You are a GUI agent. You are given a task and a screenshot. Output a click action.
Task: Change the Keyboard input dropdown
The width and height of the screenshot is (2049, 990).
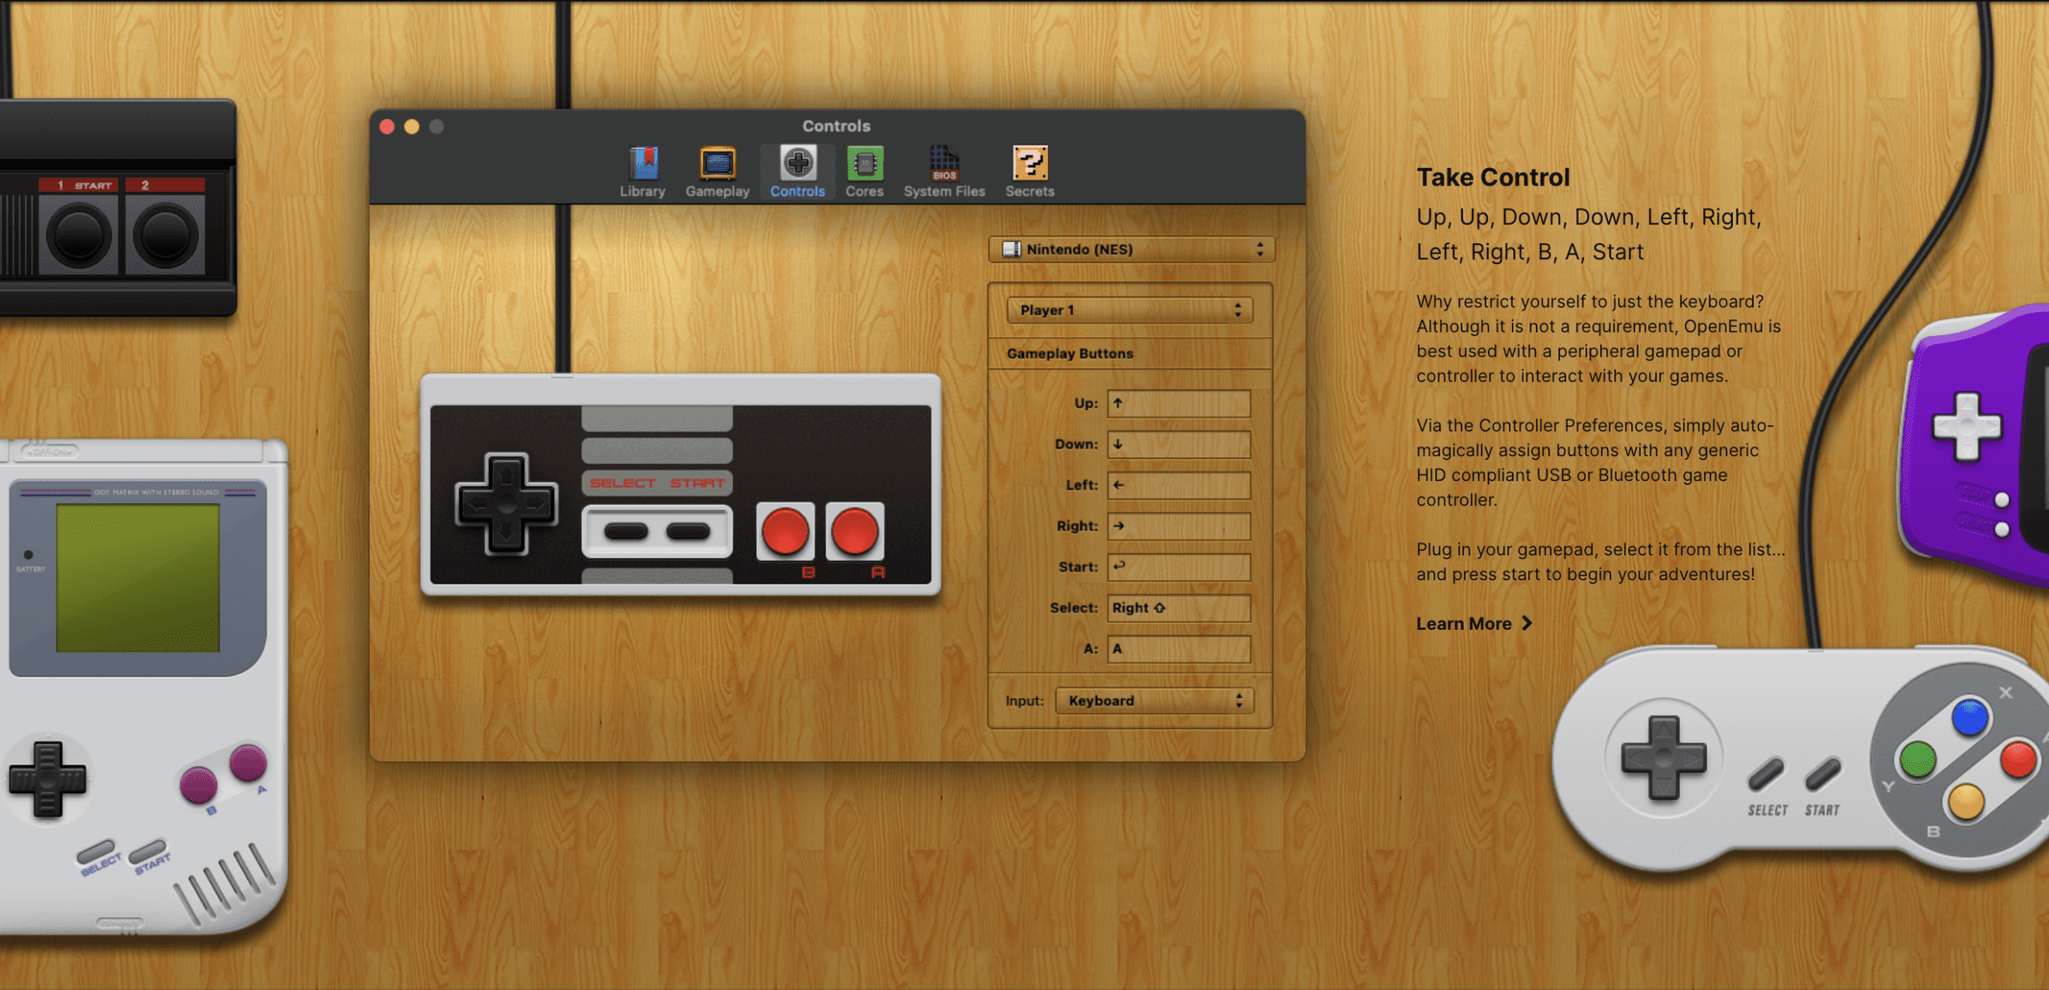point(1154,701)
